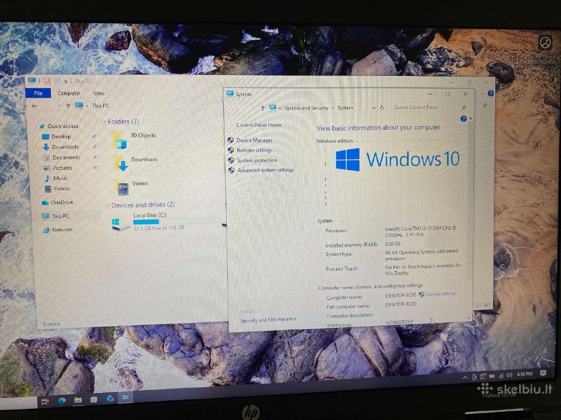This screenshot has height=420, width=561.
Task: Open the File tab in File Explorer
Action: 38,93
